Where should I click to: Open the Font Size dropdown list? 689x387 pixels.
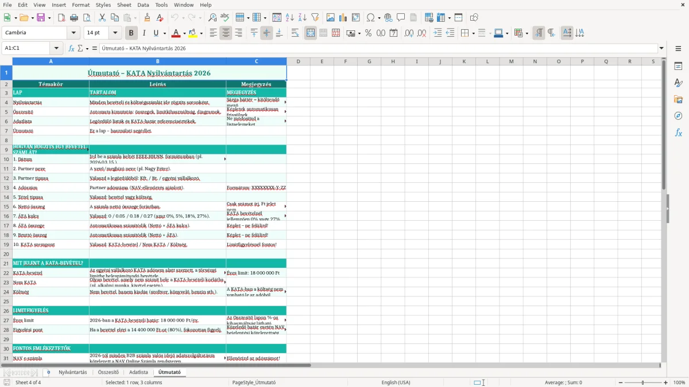point(115,33)
